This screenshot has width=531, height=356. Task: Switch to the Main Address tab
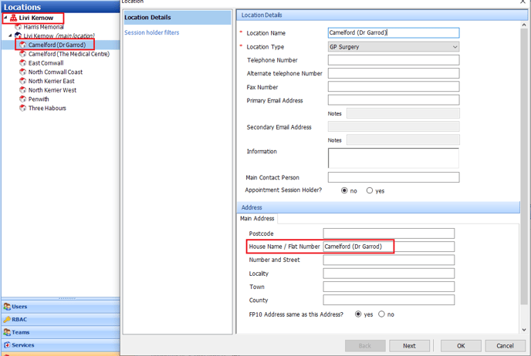click(x=257, y=219)
